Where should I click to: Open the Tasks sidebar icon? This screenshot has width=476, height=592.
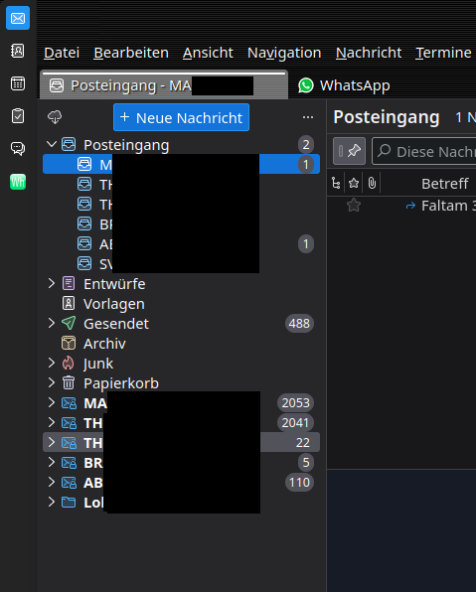pos(18,116)
